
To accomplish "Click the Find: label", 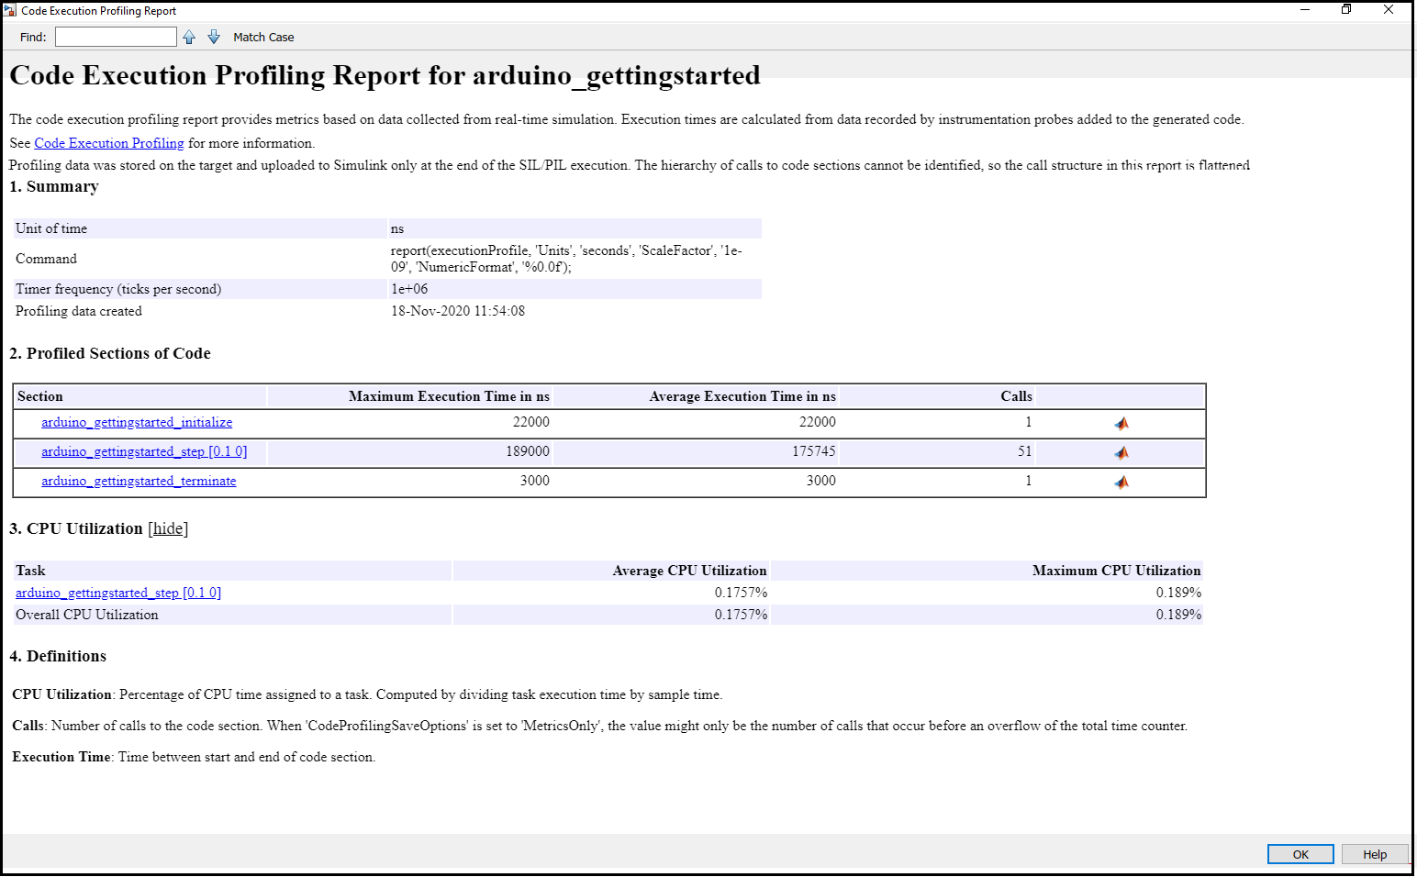I will [x=33, y=37].
